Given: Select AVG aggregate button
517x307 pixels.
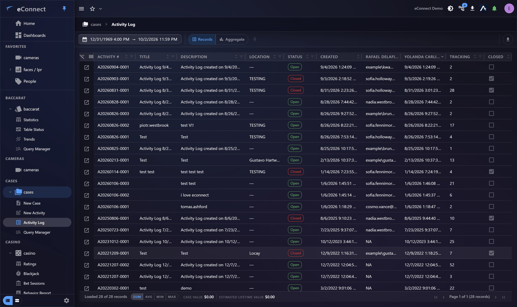Looking at the screenshot, I should 149,297.
